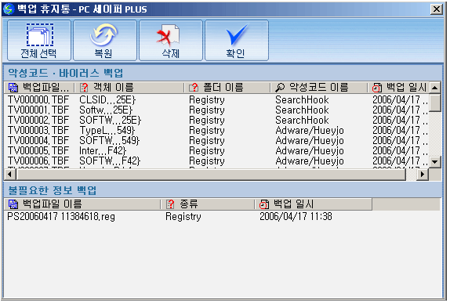Click the 종류 column header
Viewport: 450px width, 303px height.
(207, 204)
